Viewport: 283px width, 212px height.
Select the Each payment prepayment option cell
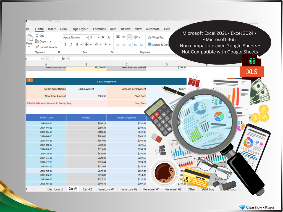click(86, 89)
